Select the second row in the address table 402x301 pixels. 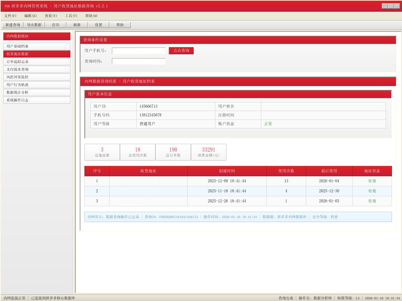pyautogui.click(x=238, y=191)
